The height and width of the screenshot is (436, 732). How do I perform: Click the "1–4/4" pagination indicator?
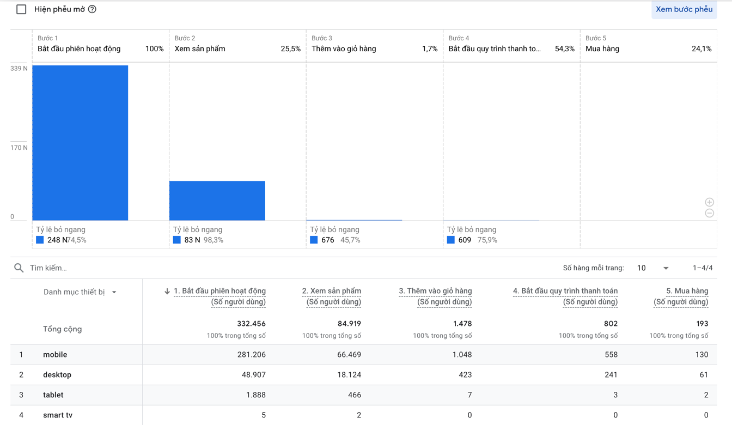click(x=703, y=268)
